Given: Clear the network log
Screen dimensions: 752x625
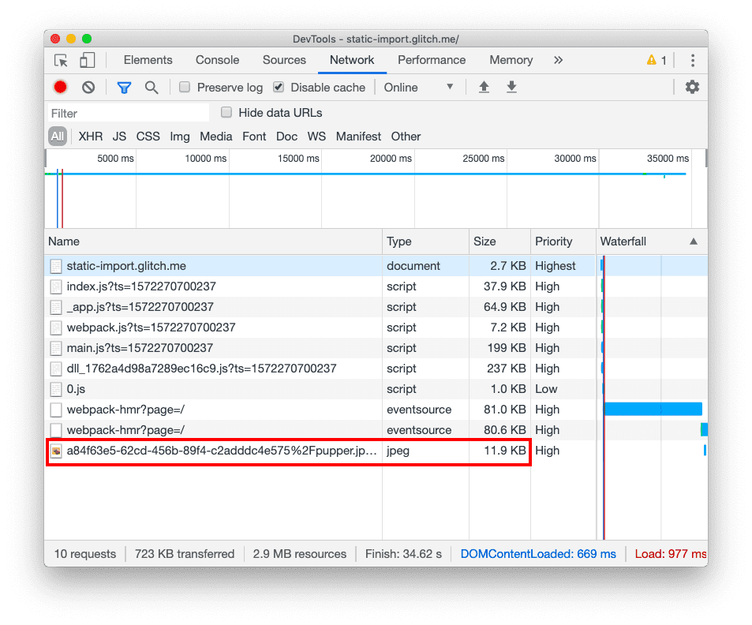Looking at the screenshot, I should point(88,87).
